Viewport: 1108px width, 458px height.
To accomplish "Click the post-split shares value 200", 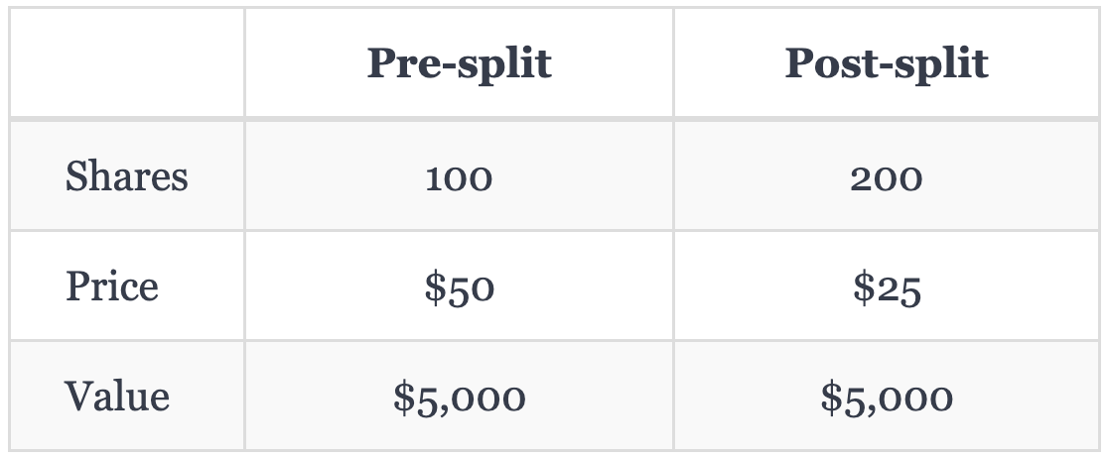I will pos(887,177).
